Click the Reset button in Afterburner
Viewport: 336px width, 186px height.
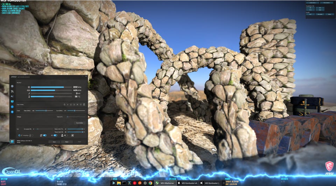[67, 142]
